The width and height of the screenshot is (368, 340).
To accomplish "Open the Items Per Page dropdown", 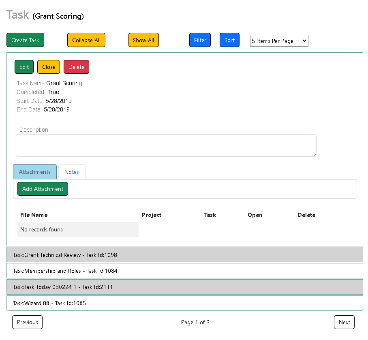I will [x=279, y=41].
